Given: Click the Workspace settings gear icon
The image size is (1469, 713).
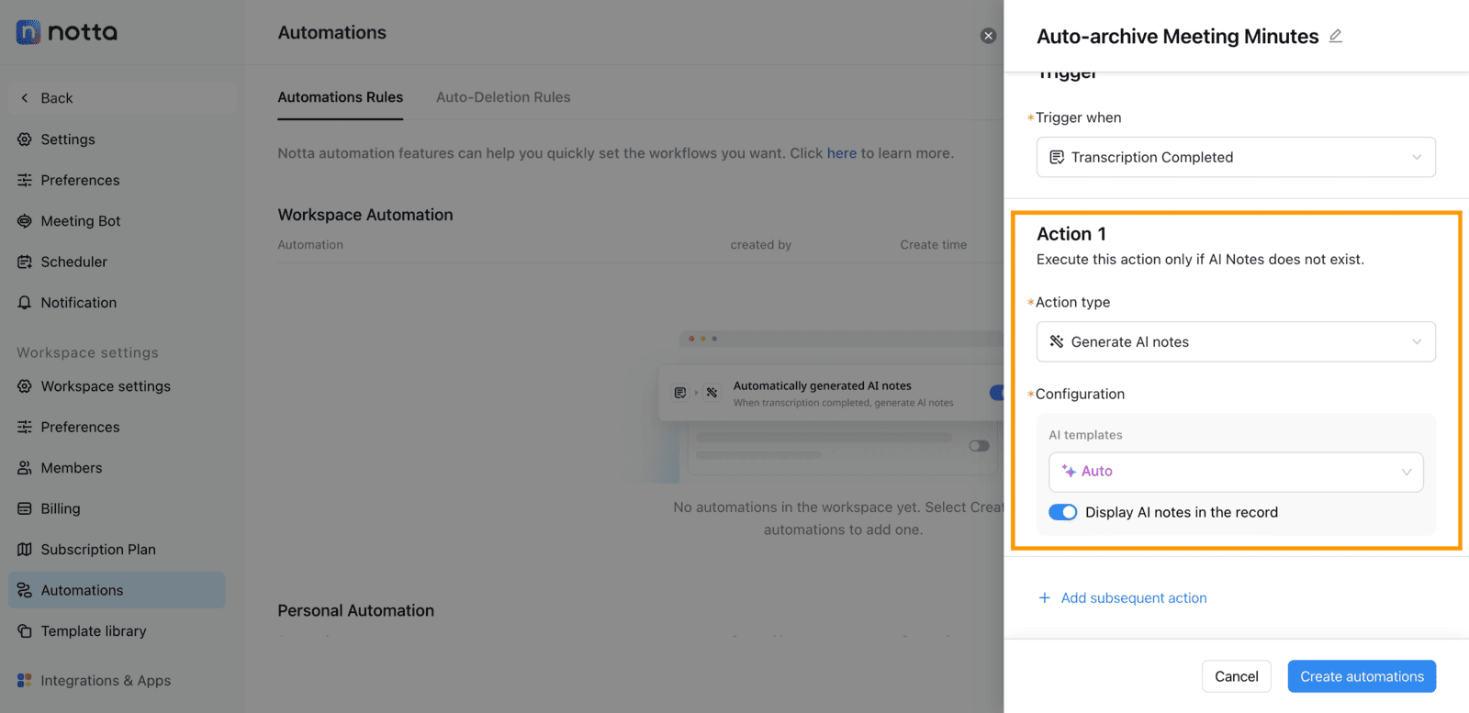Looking at the screenshot, I should 25,386.
